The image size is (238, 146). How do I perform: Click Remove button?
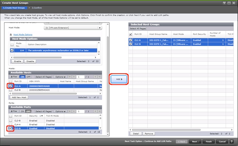(x=149, y=134)
